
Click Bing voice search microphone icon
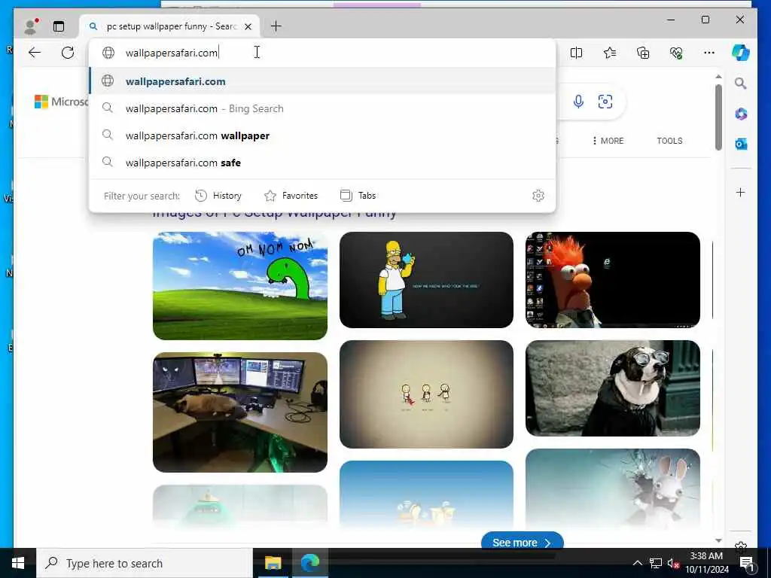click(579, 102)
